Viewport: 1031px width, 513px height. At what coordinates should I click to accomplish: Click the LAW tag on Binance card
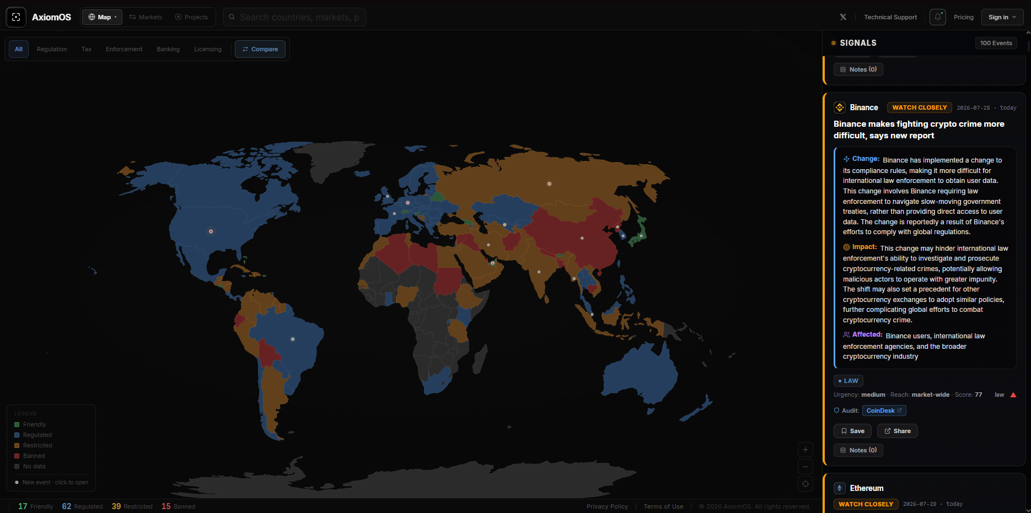(x=849, y=381)
